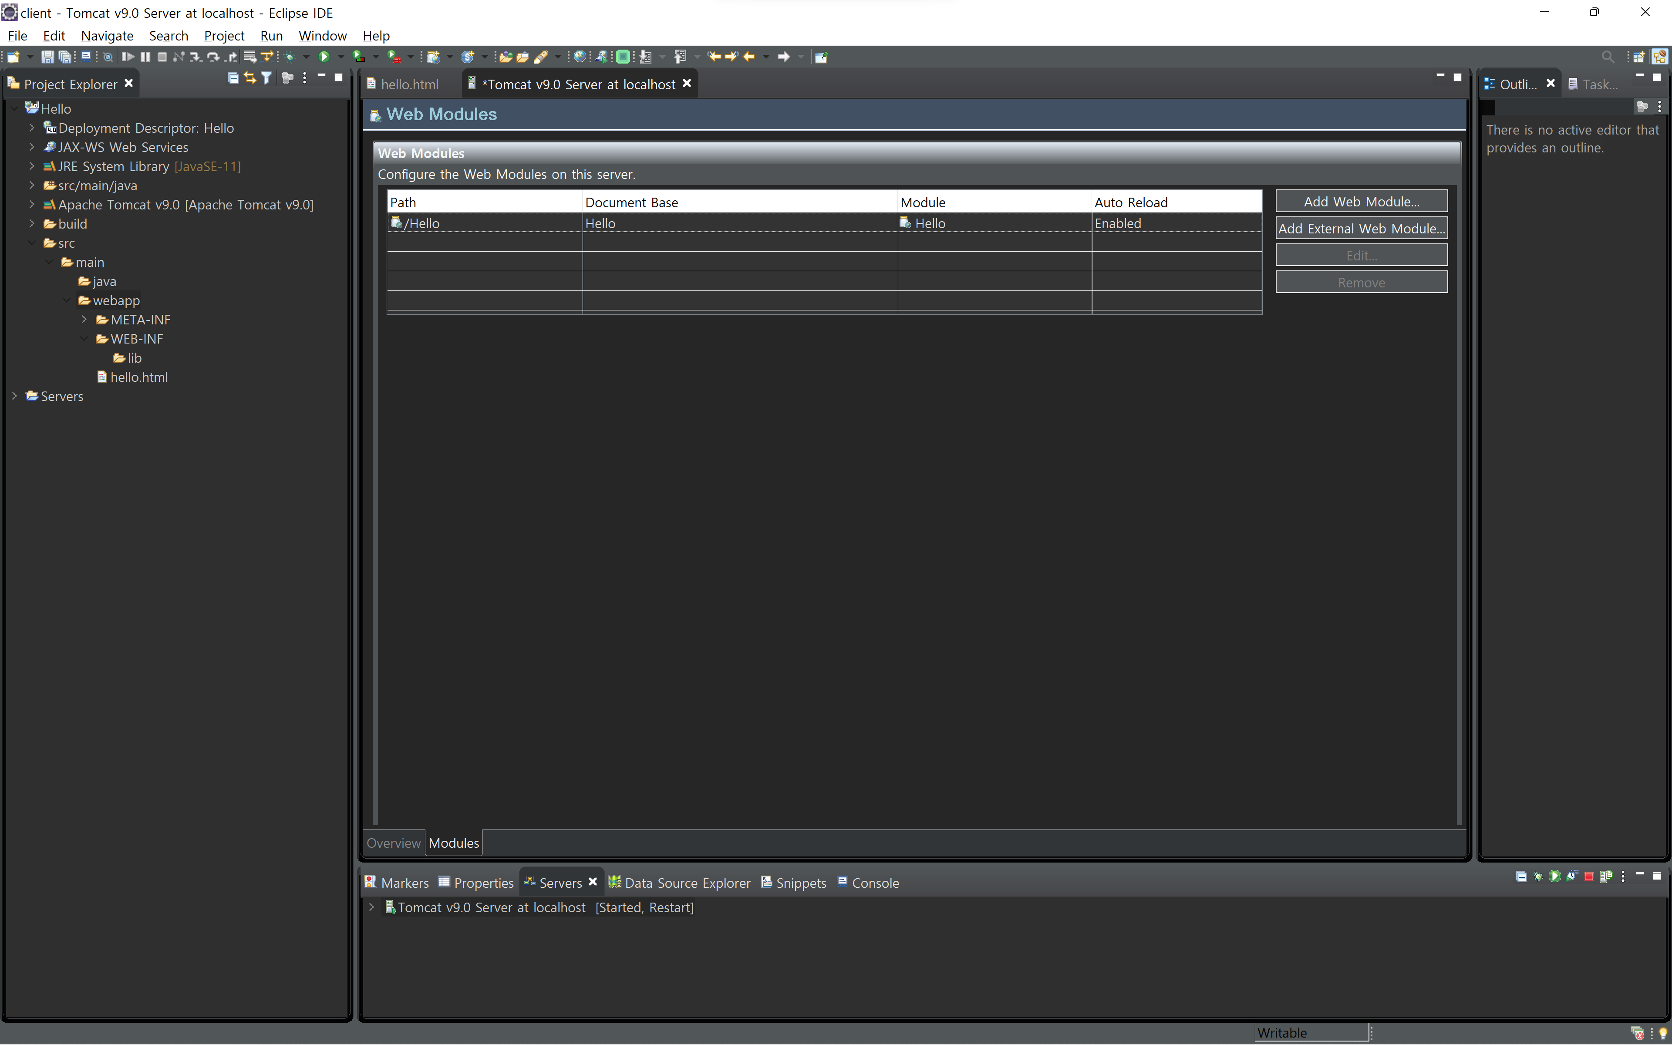
Task: Select the /Hello web module row
Action: (823, 223)
